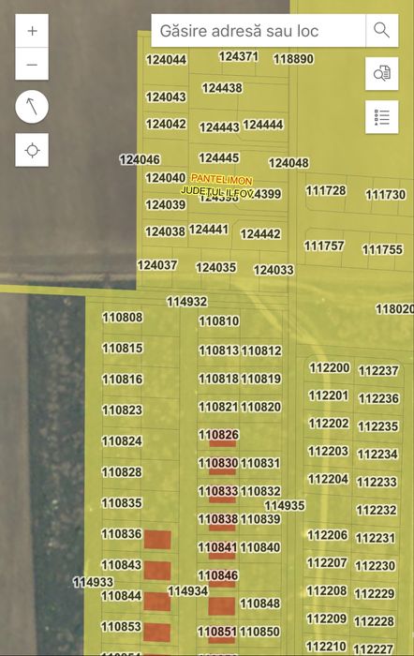Zoom in with the plus button
The height and width of the screenshot is (656, 414).
pos(32,31)
